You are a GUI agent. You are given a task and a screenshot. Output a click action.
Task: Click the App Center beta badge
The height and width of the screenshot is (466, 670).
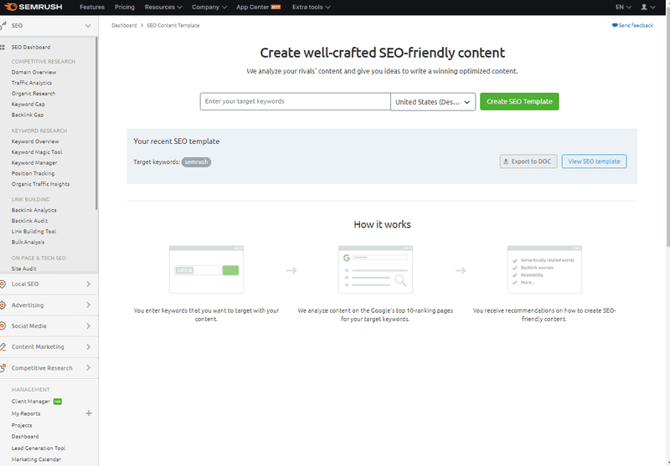[x=276, y=7]
